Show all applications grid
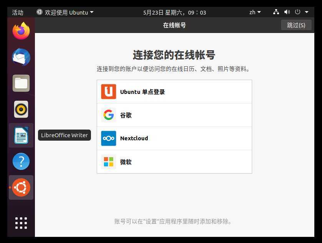 coord(21,223)
